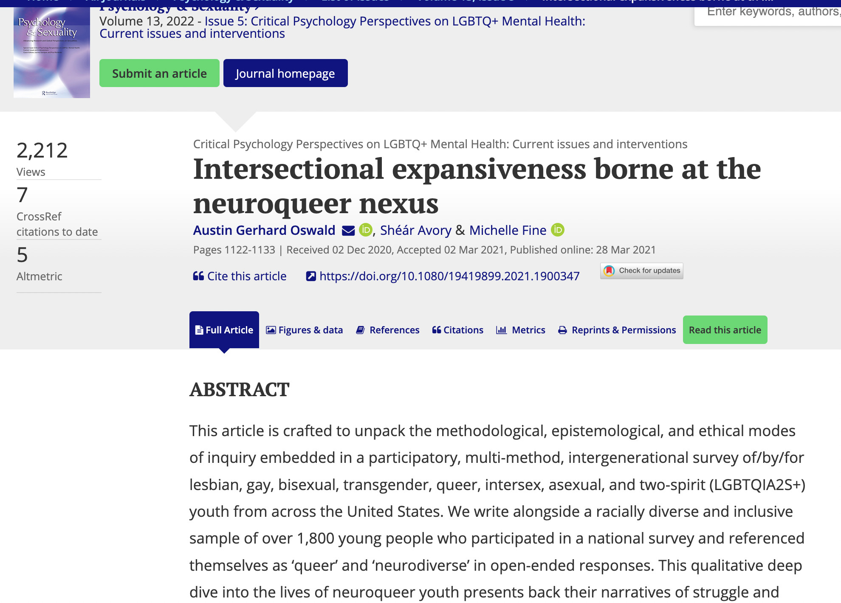Open author Shéár Avory's profile link
The width and height of the screenshot is (841, 603).
(415, 230)
